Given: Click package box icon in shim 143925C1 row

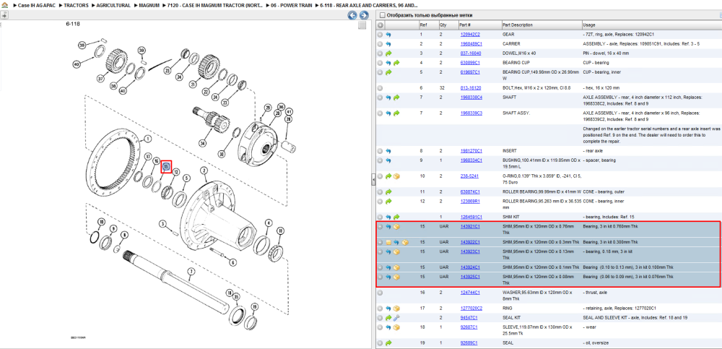Looking at the screenshot, I should (x=396, y=277).
